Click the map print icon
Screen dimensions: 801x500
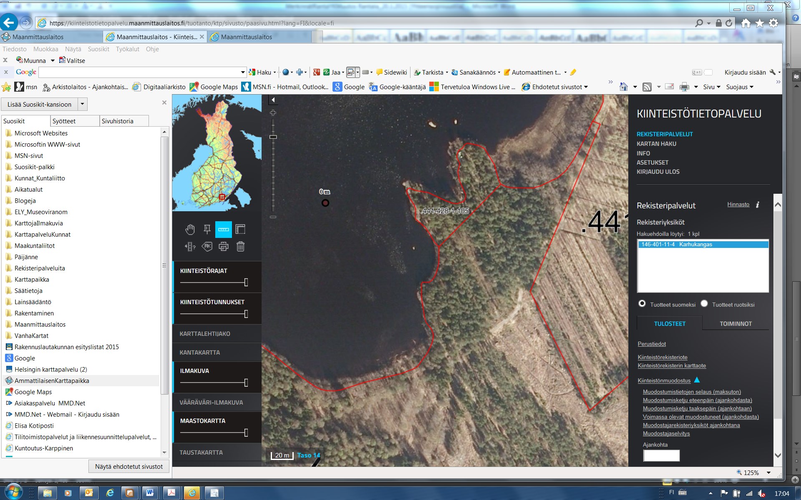224,247
